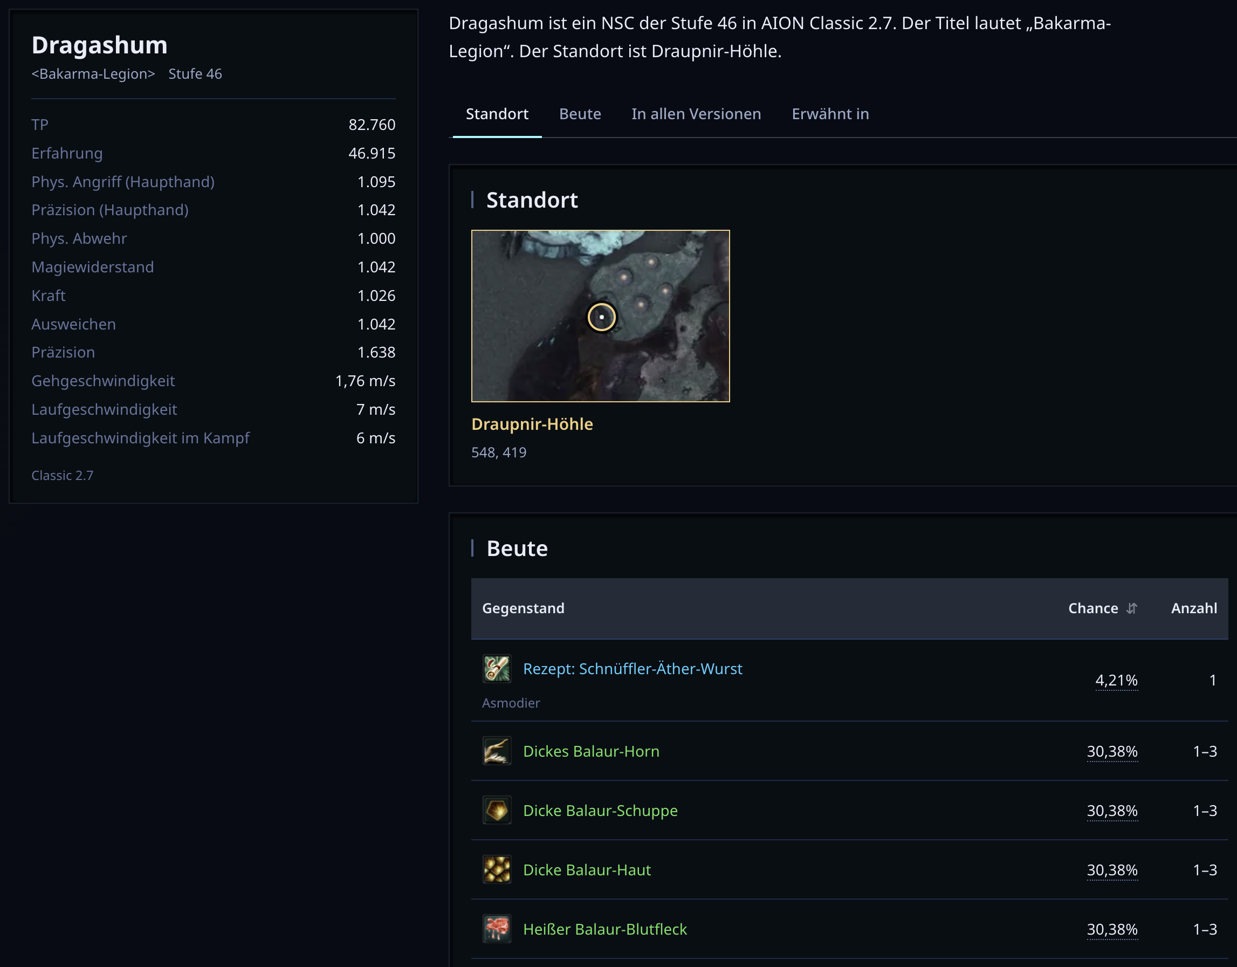Click the Beute section heading
The height and width of the screenshot is (967, 1237).
(517, 548)
